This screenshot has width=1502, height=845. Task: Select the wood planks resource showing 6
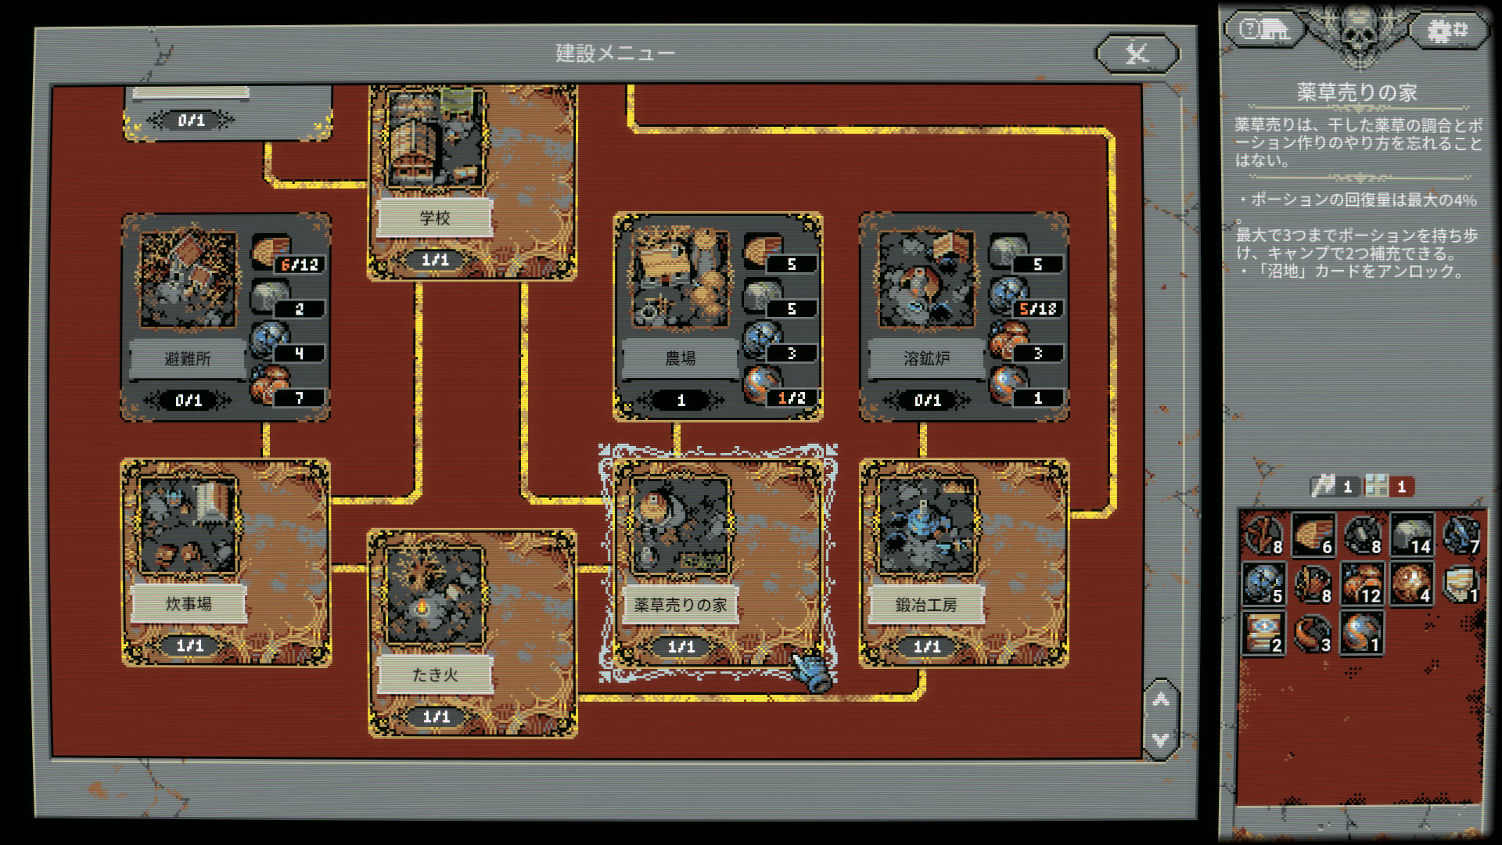pos(1313,534)
